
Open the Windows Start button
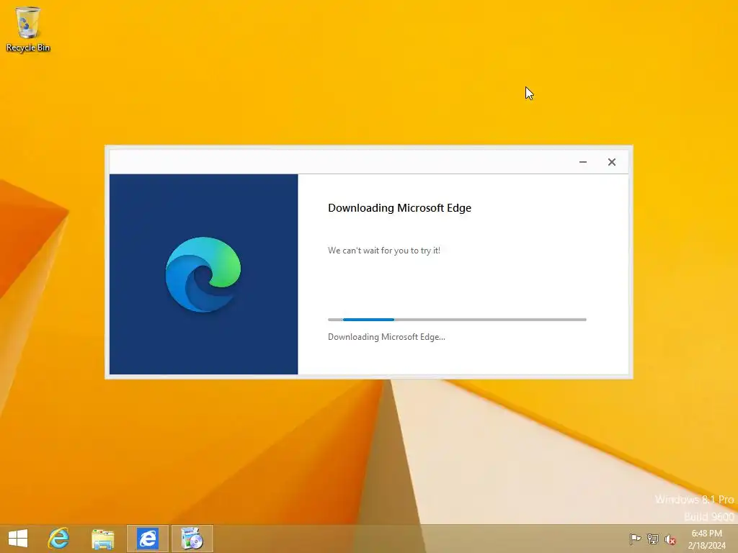pyautogui.click(x=18, y=539)
